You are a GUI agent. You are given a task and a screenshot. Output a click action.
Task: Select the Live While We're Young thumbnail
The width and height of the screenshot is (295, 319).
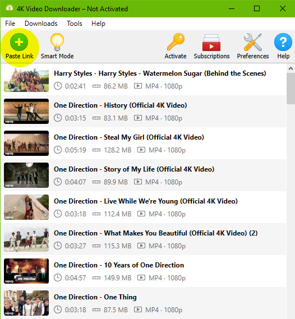(26, 207)
